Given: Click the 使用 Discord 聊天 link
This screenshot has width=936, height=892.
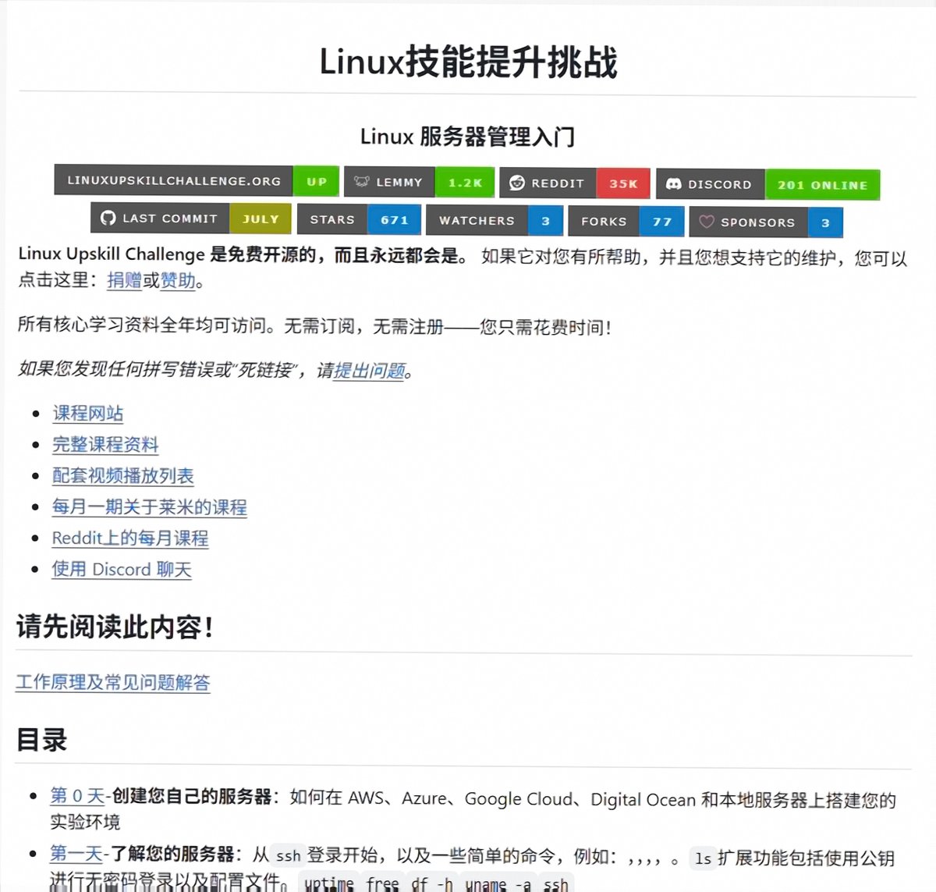Looking at the screenshot, I should coord(122,569).
